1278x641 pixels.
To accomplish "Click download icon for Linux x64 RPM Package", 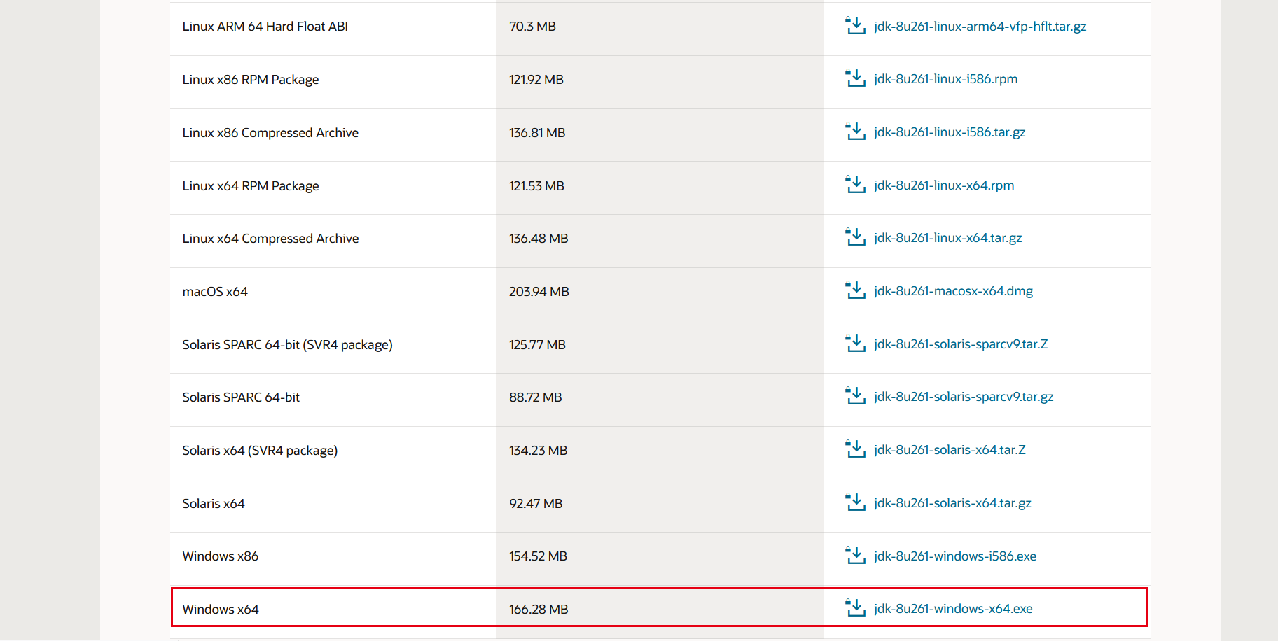I will [855, 185].
